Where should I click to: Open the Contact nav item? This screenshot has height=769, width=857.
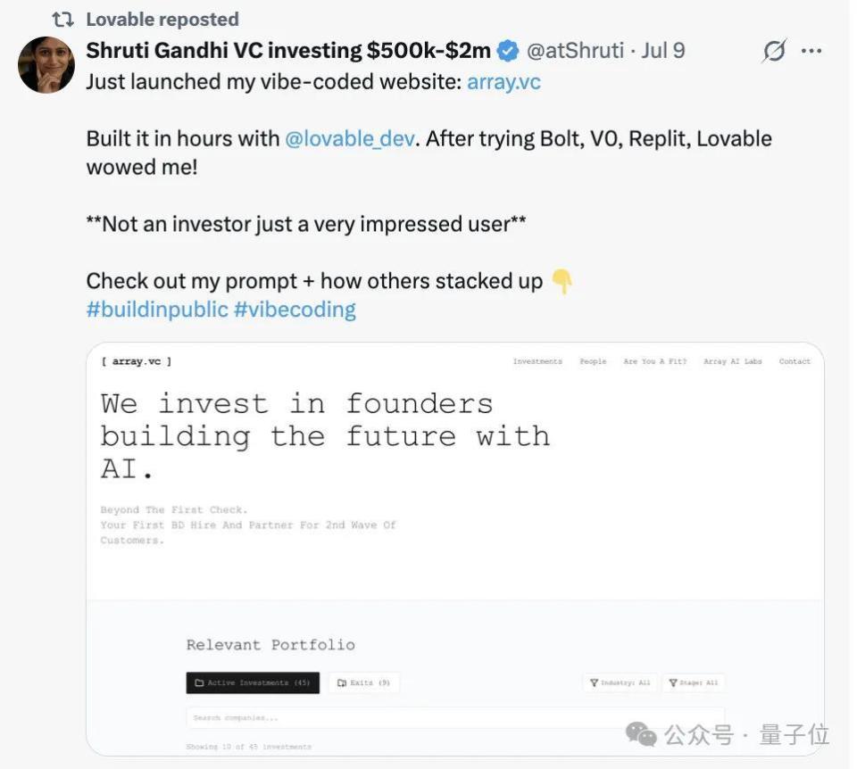tap(794, 361)
